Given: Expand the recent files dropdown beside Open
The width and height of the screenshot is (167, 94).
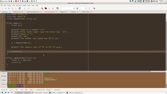Looking at the screenshot, I should click(x=12, y=8).
